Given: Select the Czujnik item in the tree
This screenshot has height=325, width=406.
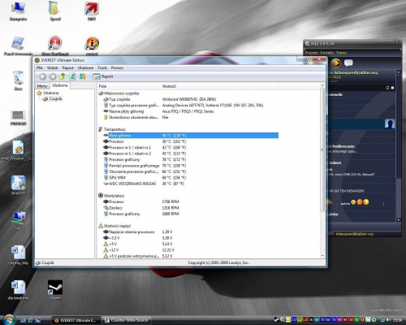Looking at the screenshot, I should pos(53,98).
